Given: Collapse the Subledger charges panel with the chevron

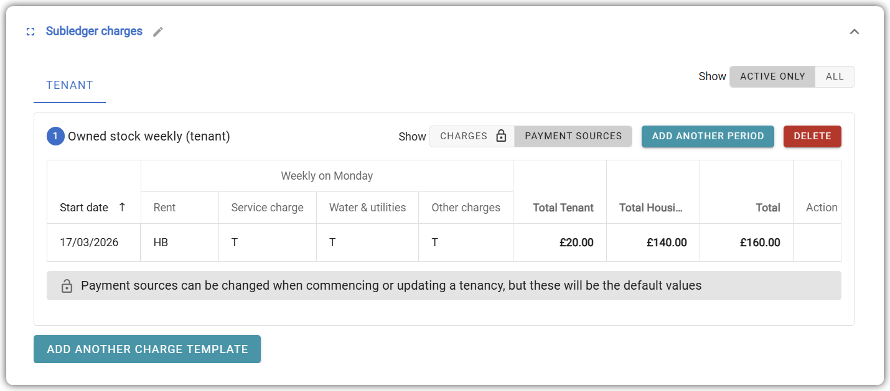Looking at the screenshot, I should point(855,32).
